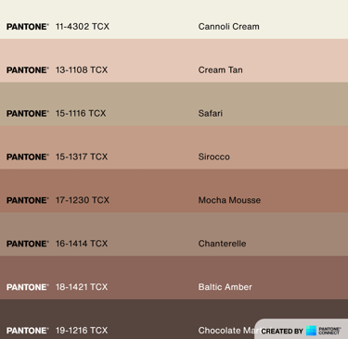Select code 17-1230 TCX

(x=83, y=200)
